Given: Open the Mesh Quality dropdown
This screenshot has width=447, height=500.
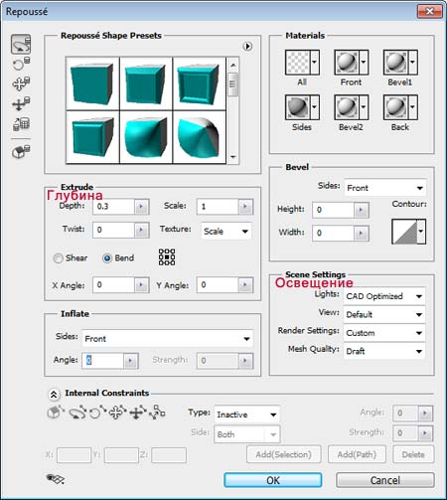Looking at the screenshot, I should (x=384, y=351).
